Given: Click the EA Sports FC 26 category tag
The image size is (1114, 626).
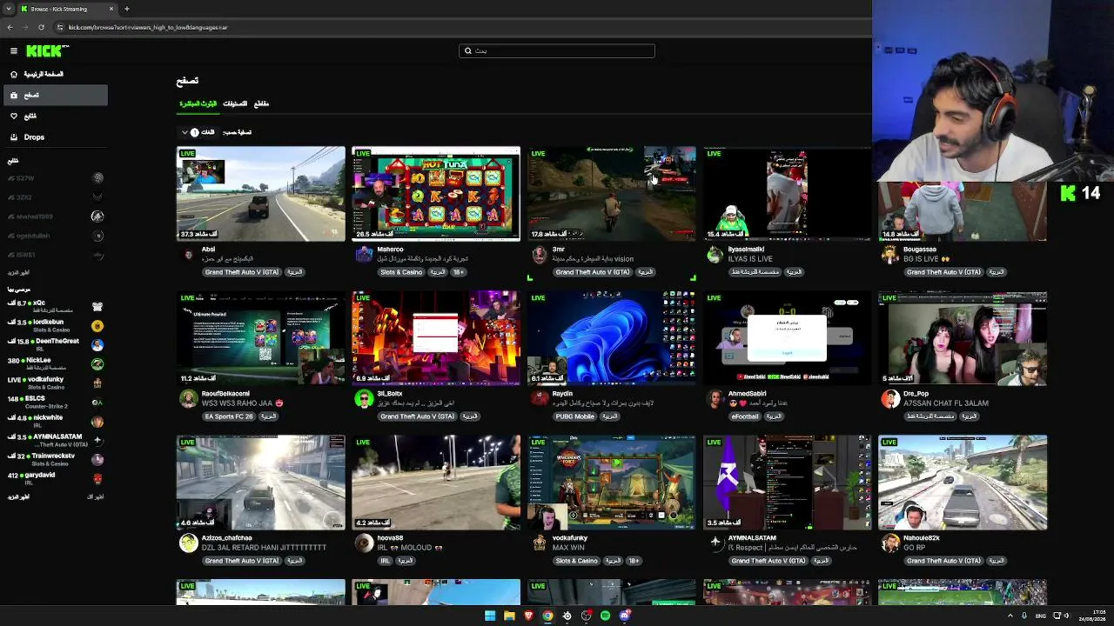Looking at the screenshot, I should coord(229,416).
